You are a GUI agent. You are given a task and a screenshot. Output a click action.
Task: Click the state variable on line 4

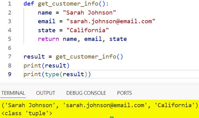click(47, 30)
